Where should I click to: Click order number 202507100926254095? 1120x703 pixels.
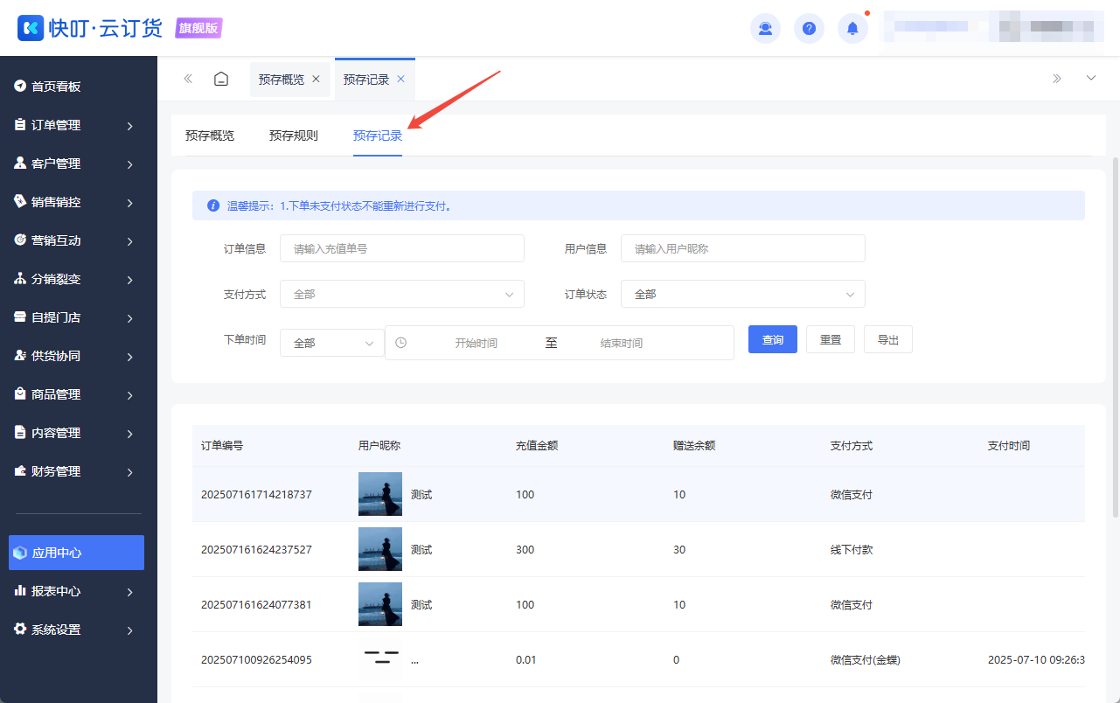(256, 660)
